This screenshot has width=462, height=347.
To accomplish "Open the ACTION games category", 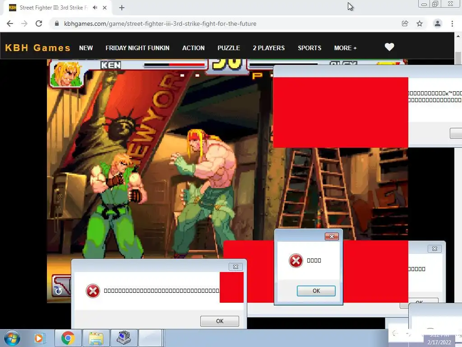I will pyautogui.click(x=193, y=48).
